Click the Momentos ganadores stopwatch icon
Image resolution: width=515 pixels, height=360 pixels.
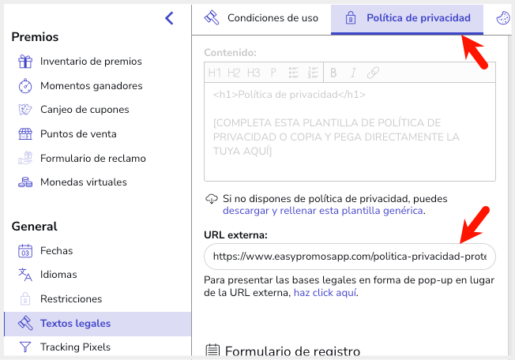click(x=25, y=85)
